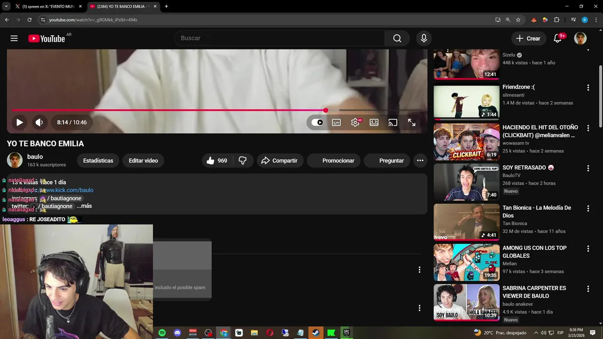Select the YO TE BANCO EMILIA tab
The image size is (603, 339).
(x=123, y=7)
